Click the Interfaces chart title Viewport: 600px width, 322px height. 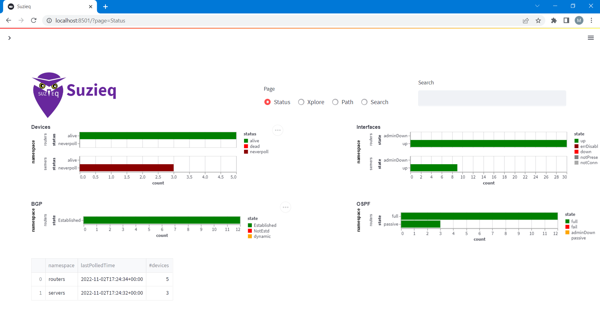tap(368, 127)
